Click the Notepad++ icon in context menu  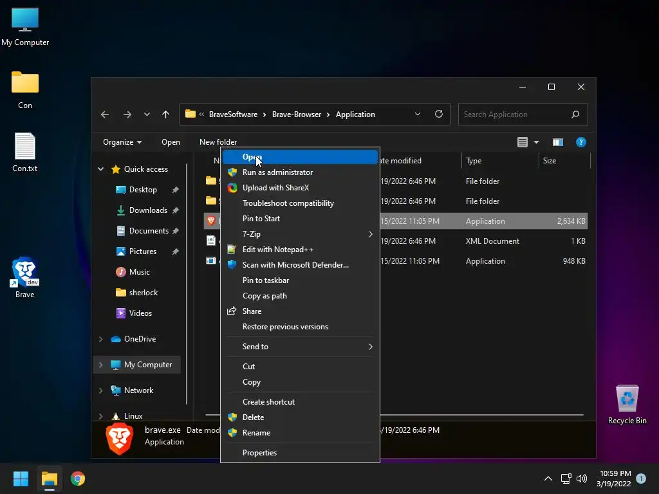tap(232, 250)
